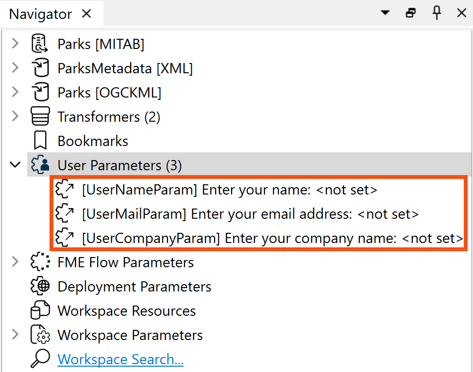Click the Parks [OGCKML] writer icon
Screen dimensions: 473x372
[x=40, y=92]
